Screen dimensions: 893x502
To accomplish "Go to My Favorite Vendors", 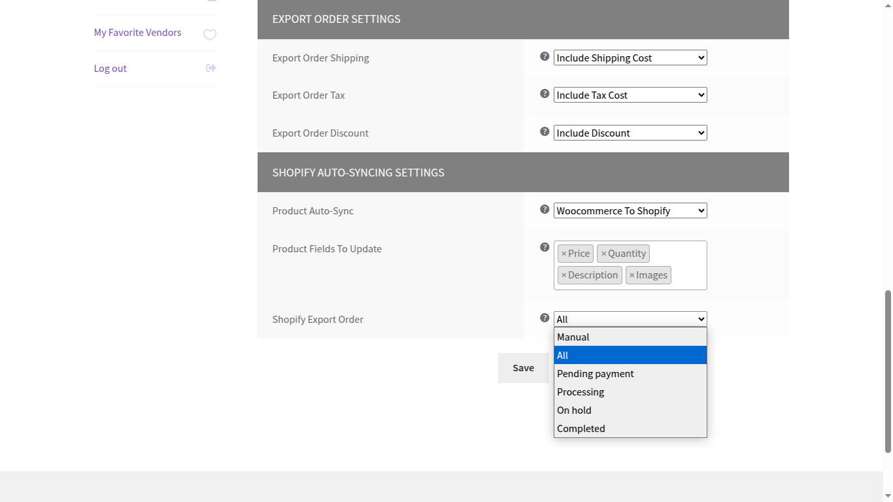I will (x=137, y=32).
